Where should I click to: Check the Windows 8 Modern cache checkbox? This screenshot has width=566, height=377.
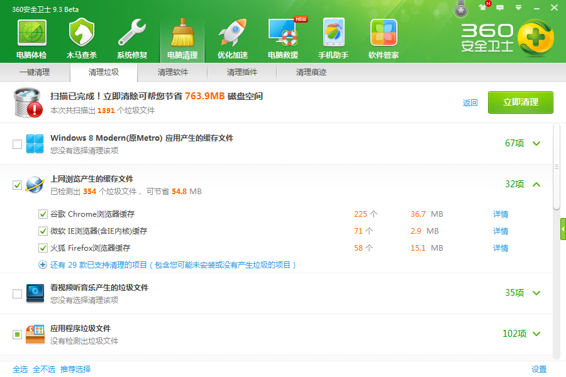(17, 144)
